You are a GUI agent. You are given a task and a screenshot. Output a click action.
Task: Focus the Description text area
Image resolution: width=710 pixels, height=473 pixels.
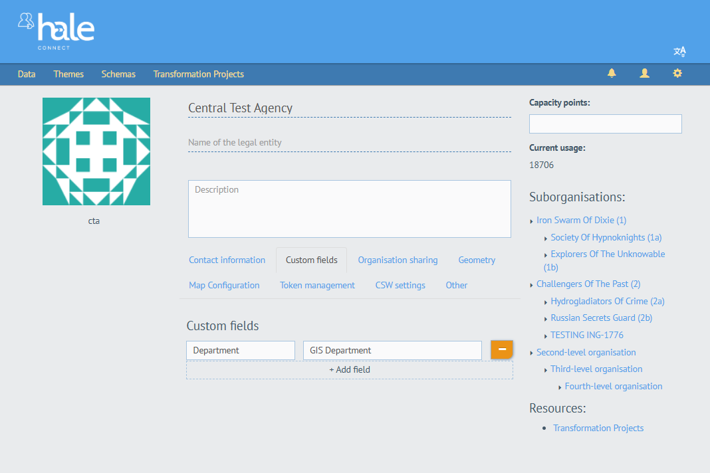(x=349, y=209)
